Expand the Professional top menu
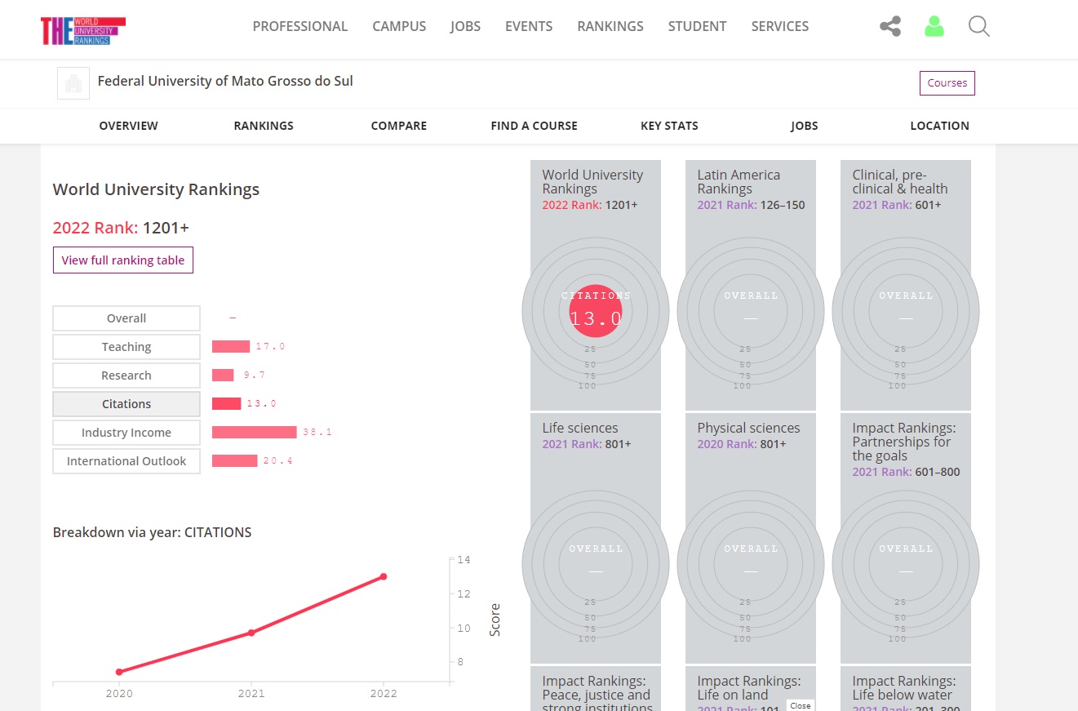Image resolution: width=1078 pixels, height=711 pixels. pyautogui.click(x=299, y=26)
